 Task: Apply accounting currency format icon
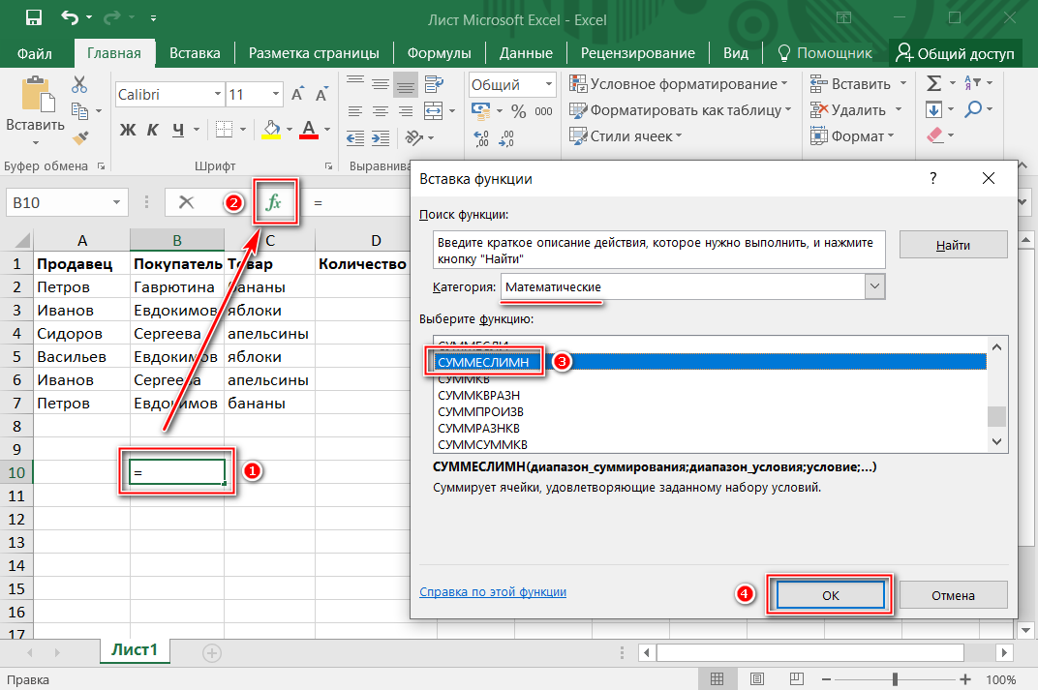tap(480, 110)
